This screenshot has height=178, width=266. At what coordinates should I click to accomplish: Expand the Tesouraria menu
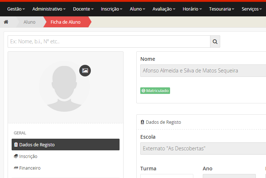click(222, 9)
